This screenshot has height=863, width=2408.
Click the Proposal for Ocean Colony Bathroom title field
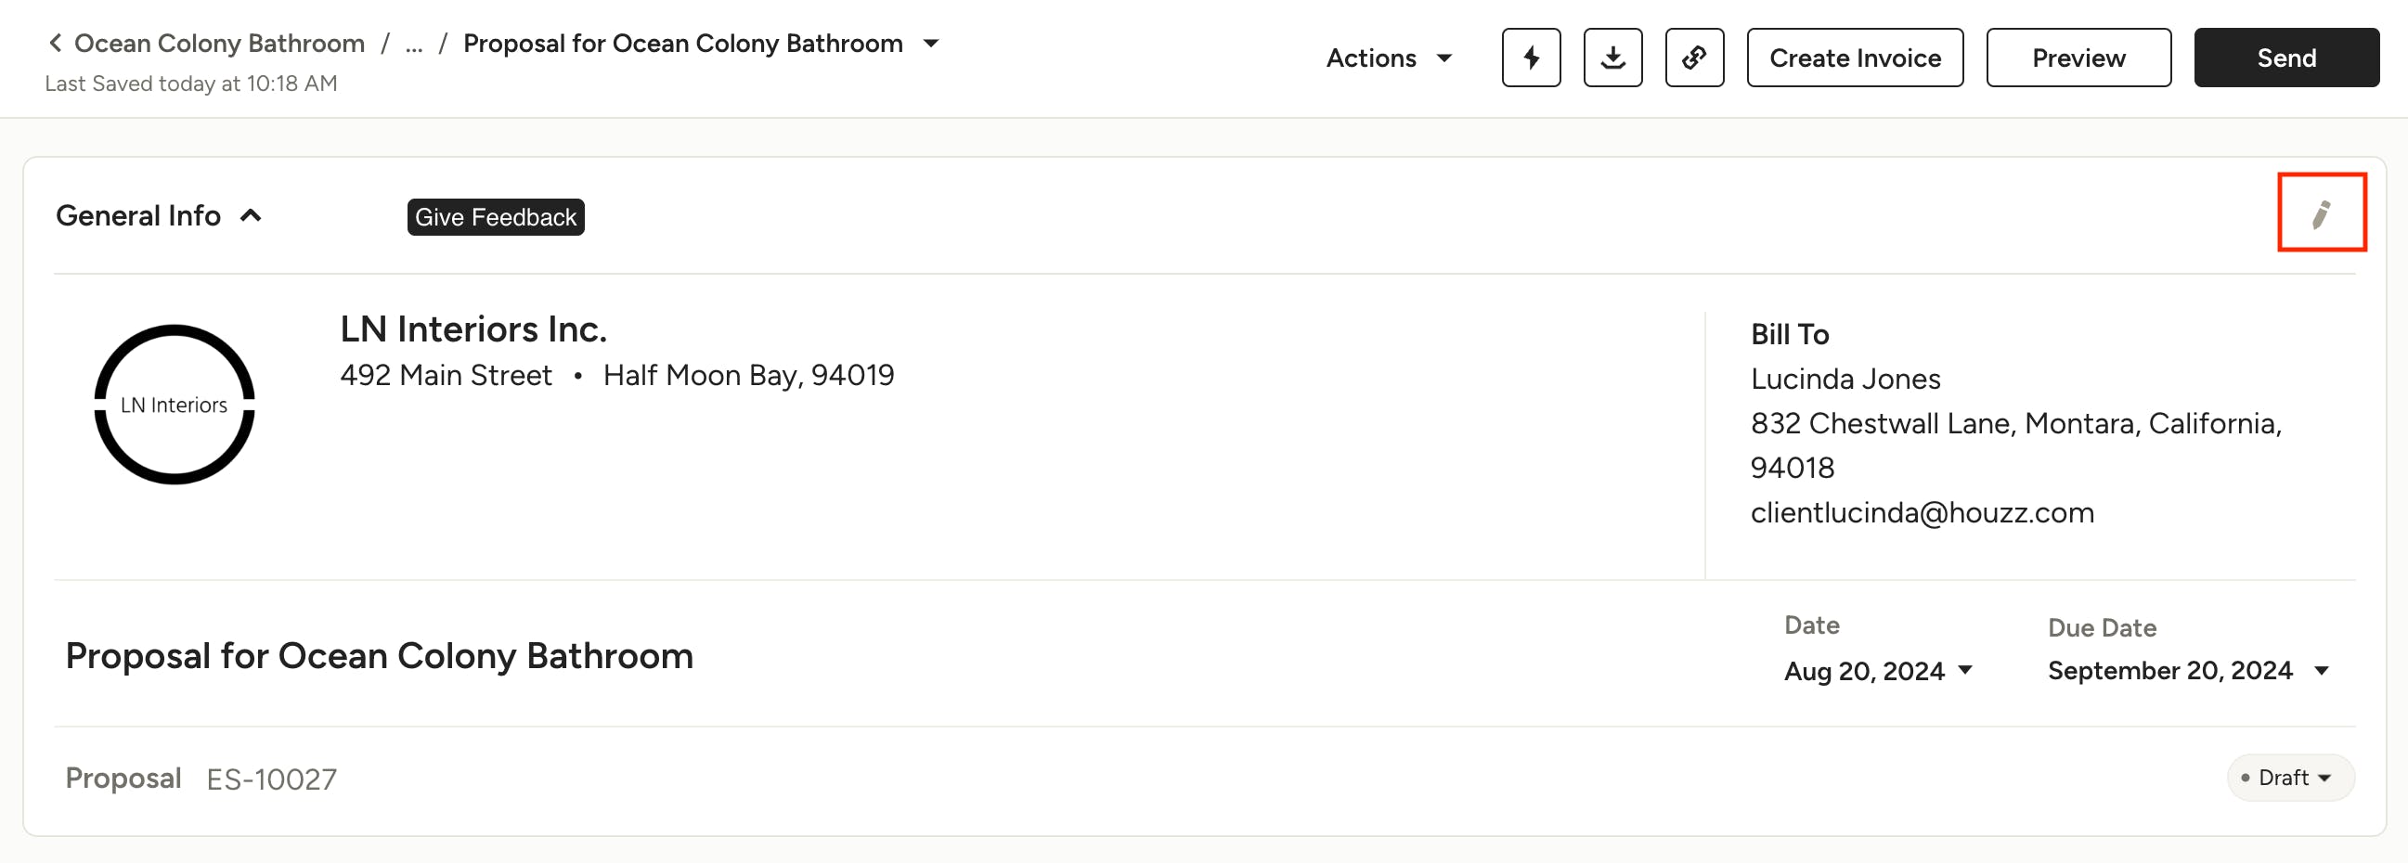[x=379, y=656]
